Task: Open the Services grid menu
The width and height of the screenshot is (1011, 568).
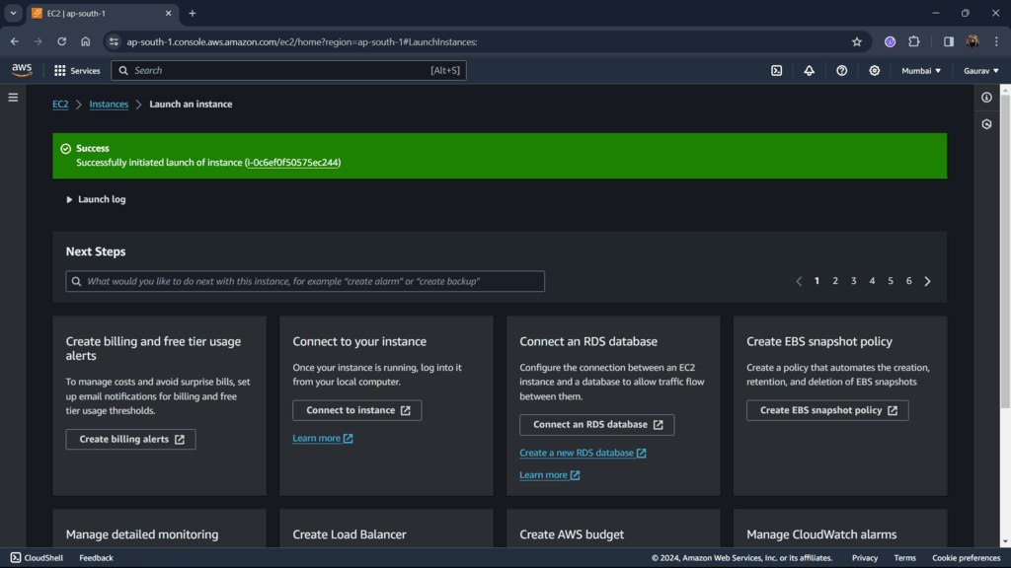Action: (x=77, y=71)
